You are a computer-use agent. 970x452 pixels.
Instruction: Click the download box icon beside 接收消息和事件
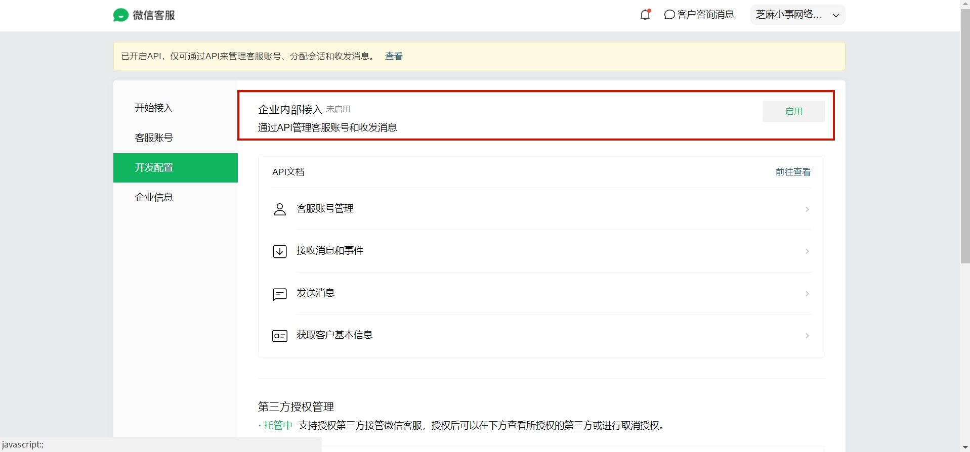point(280,251)
